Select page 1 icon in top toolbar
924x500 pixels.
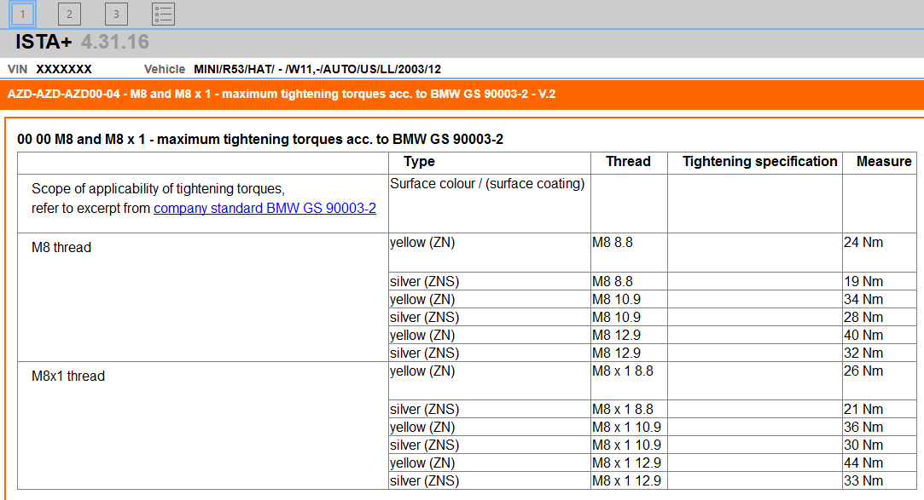[x=22, y=14]
